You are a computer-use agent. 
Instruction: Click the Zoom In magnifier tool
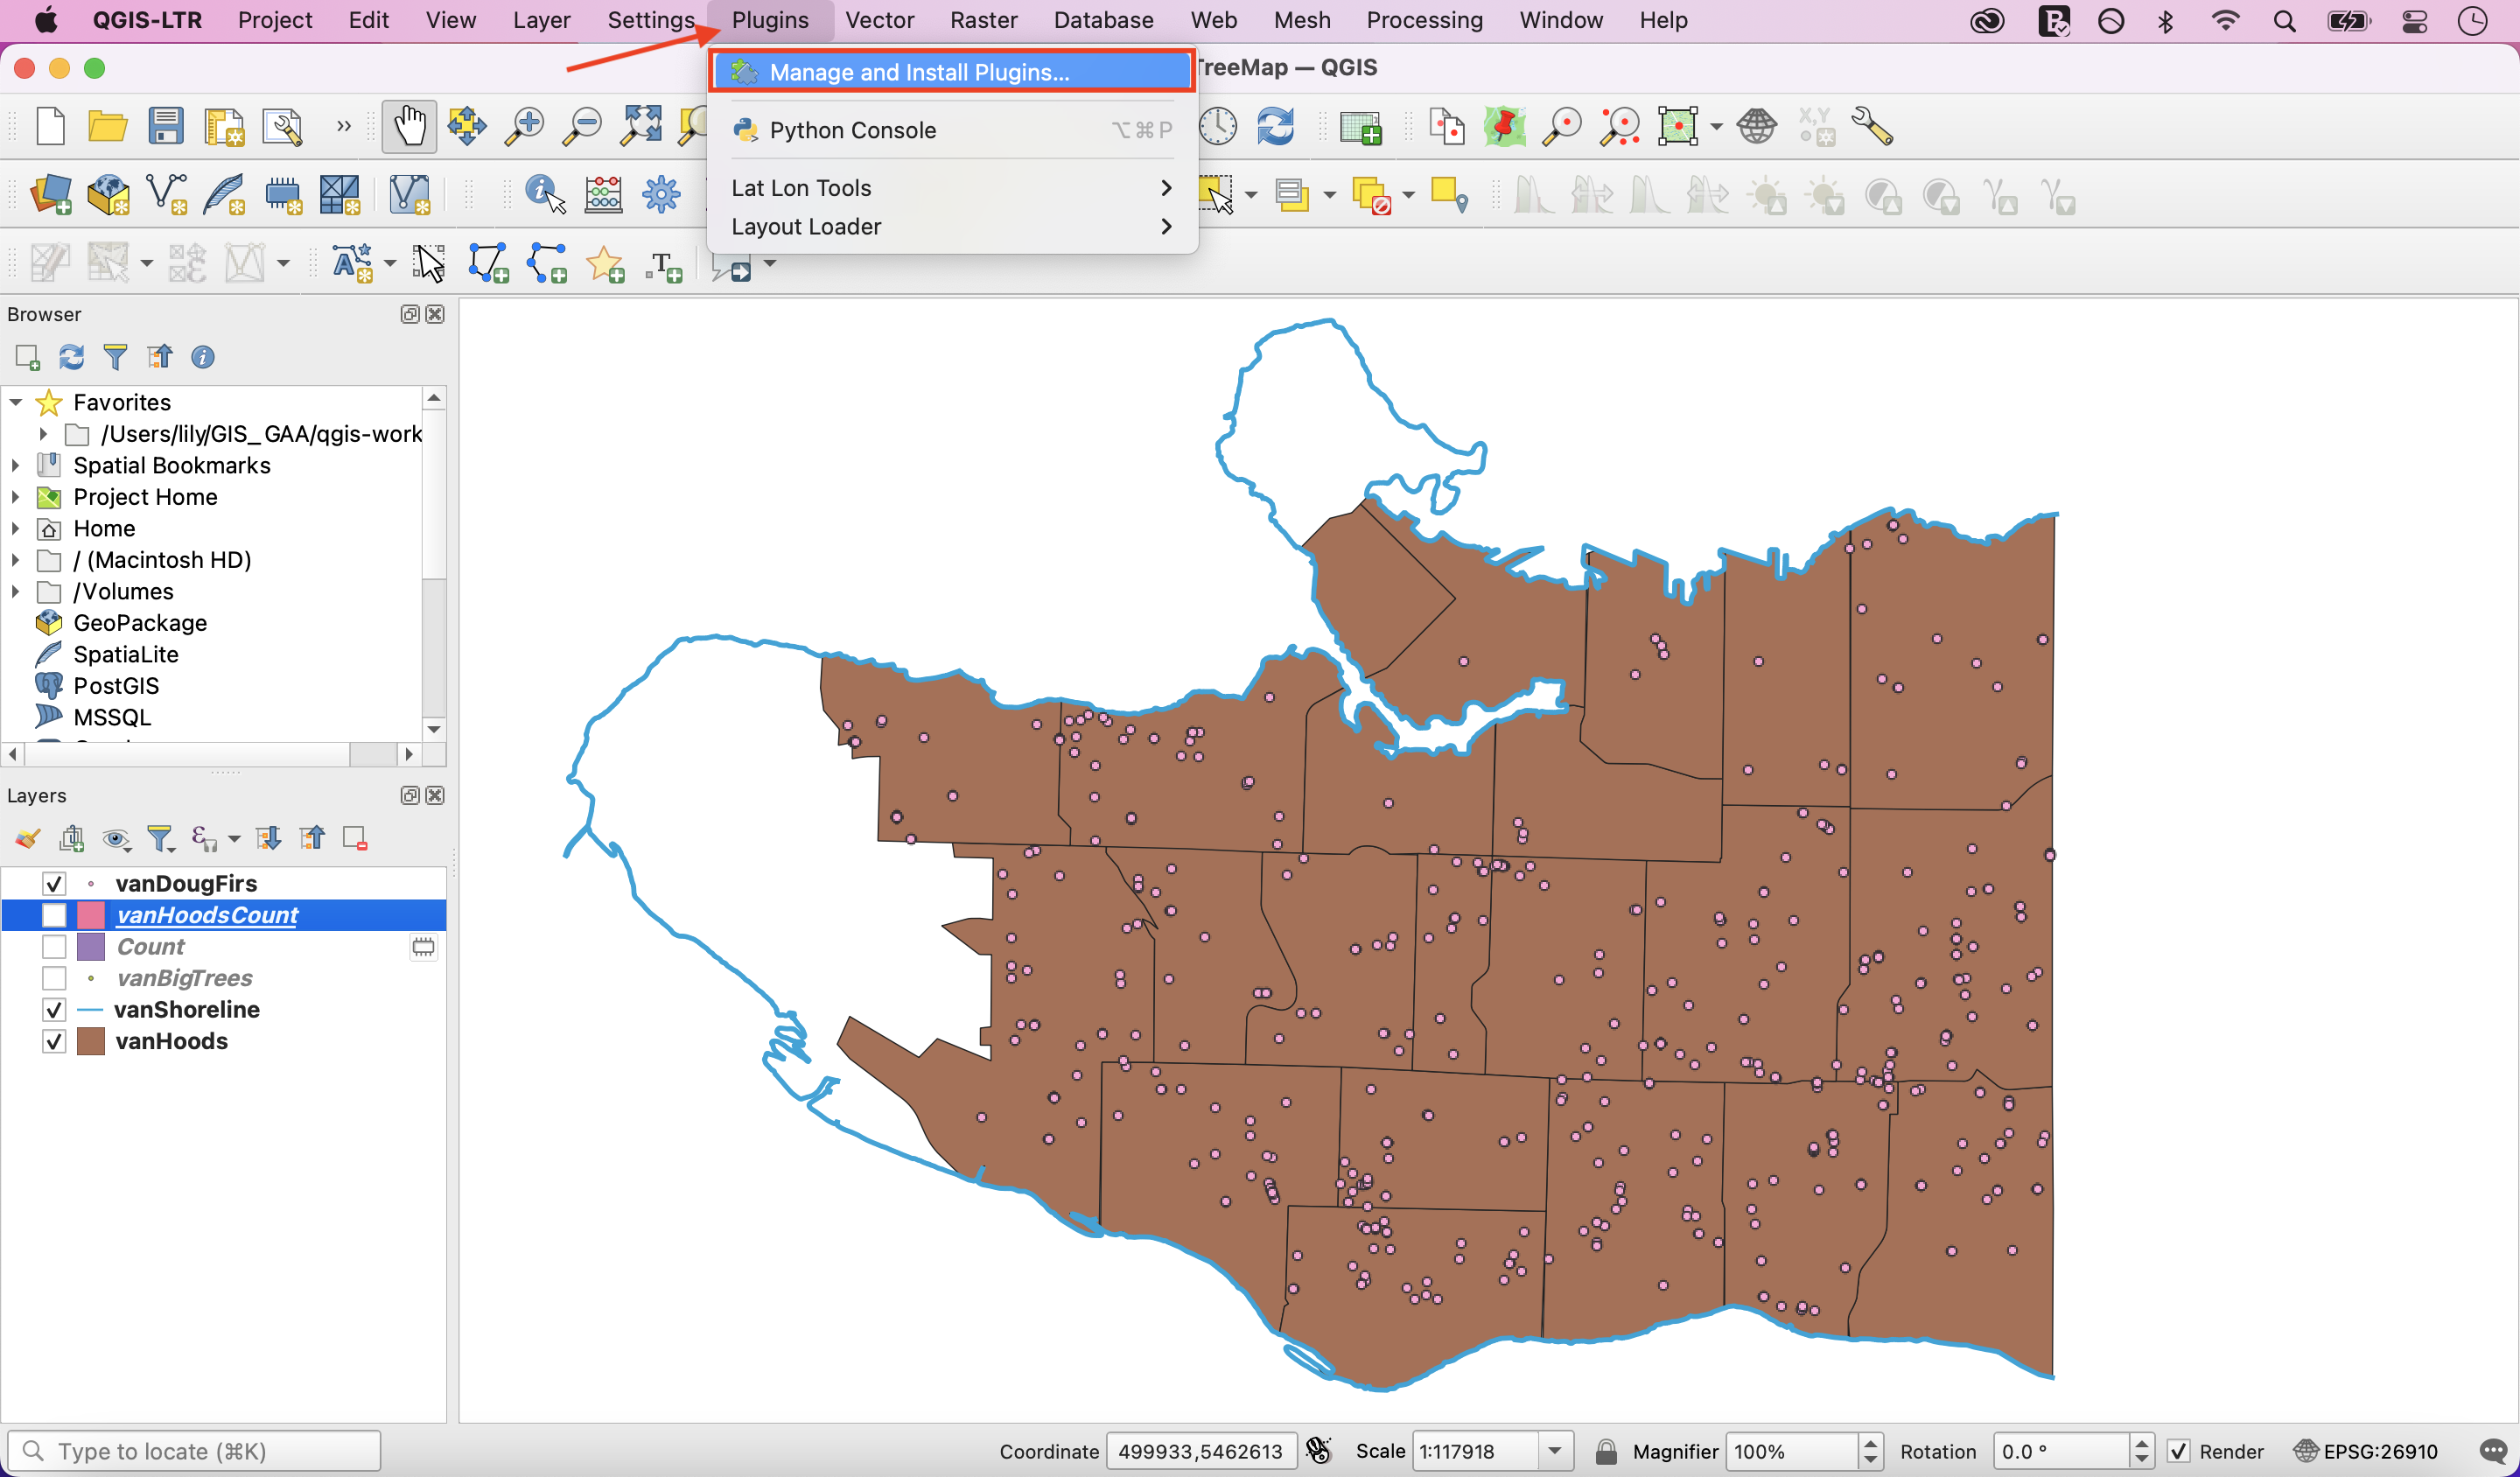(524, 127)
